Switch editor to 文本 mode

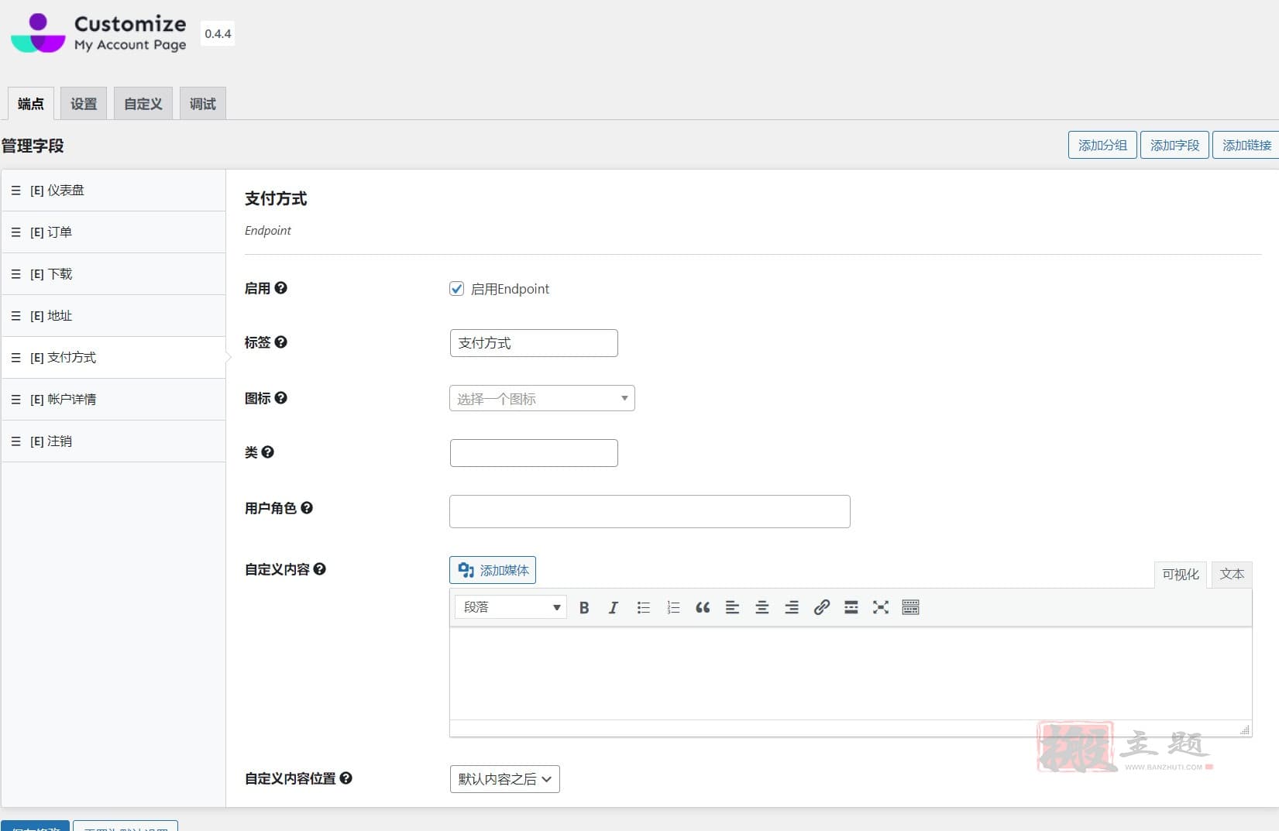[1232, 575]
